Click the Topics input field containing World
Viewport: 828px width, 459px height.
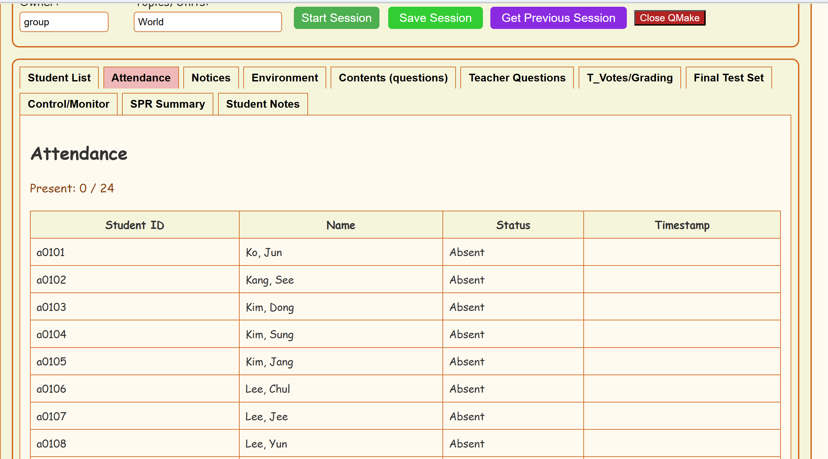208,22
